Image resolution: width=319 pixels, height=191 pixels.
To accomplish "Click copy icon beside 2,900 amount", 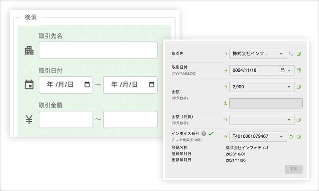I will click(298, 87).
